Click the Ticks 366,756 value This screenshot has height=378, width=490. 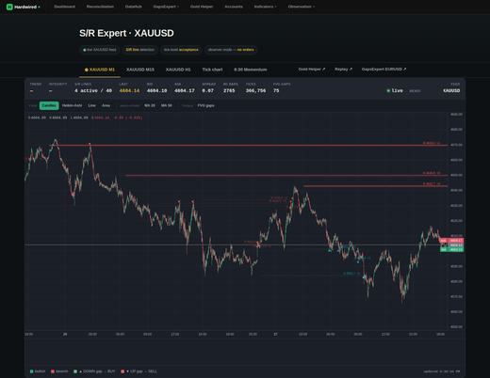point(255,91)
